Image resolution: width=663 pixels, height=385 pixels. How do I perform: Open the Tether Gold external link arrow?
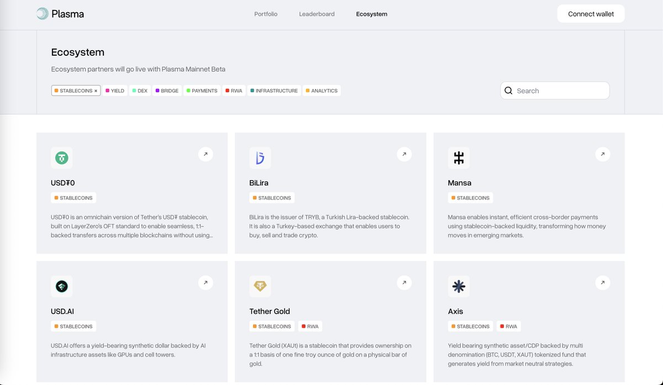404,283
